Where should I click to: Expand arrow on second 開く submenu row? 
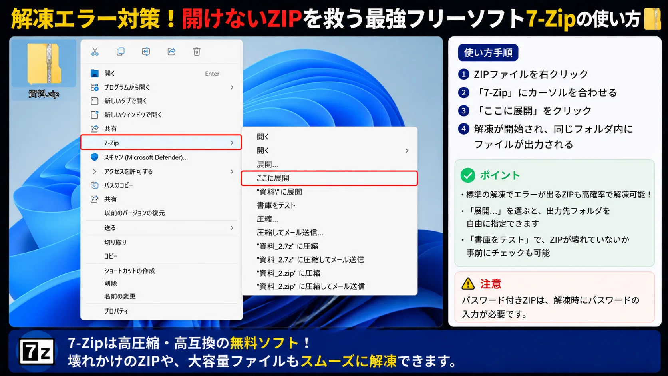[x=407, y=151]
